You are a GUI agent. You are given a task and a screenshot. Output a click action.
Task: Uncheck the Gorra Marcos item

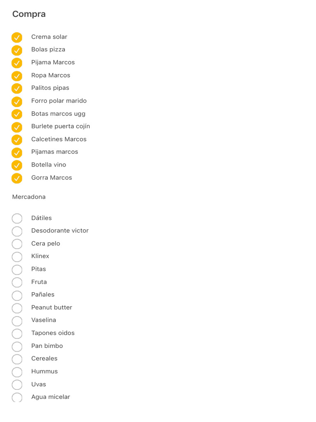17,178
